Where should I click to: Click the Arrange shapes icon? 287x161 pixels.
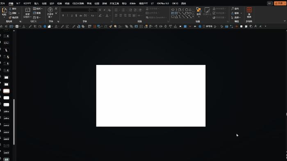click(x=198, y=10)
